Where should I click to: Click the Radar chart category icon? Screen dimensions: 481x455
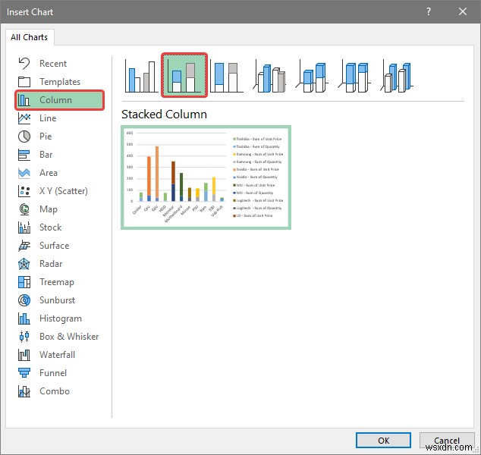[x=24, y=264]
